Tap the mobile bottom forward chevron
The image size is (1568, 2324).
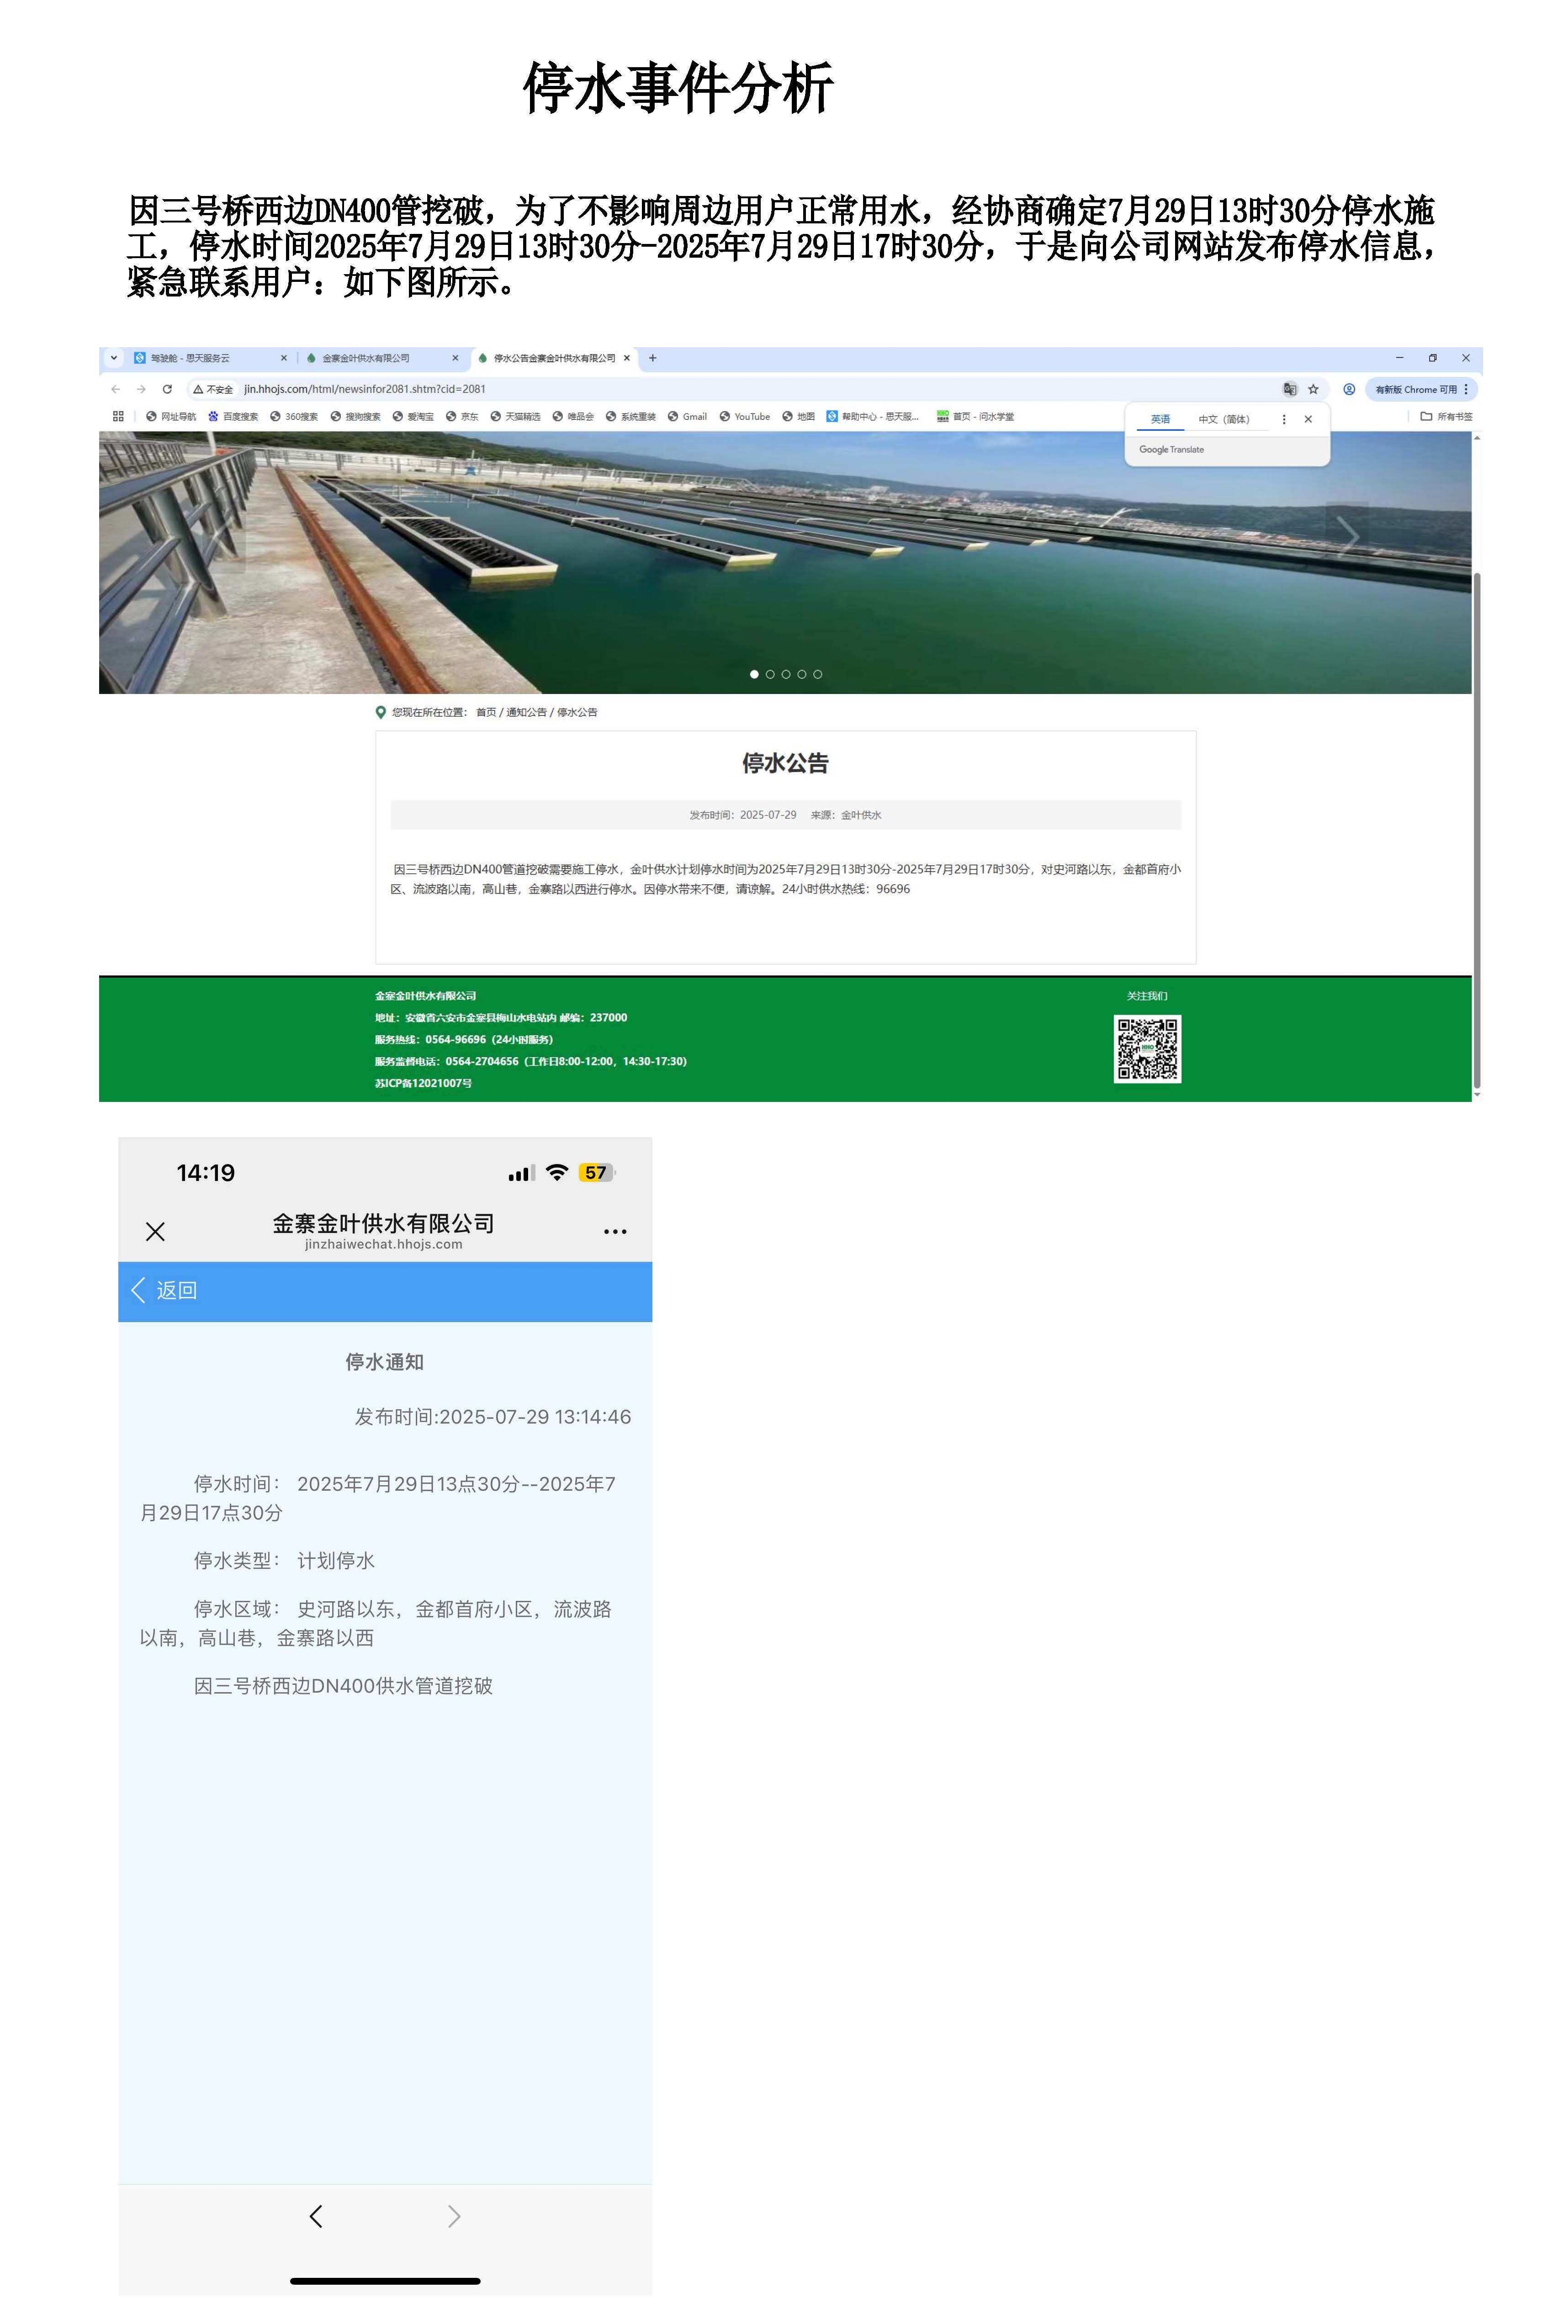point(454,2216)
